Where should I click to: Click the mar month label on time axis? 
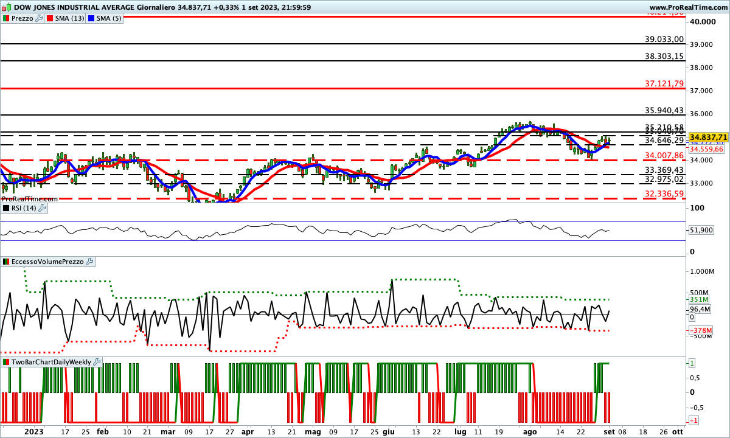tap(168, 431)
